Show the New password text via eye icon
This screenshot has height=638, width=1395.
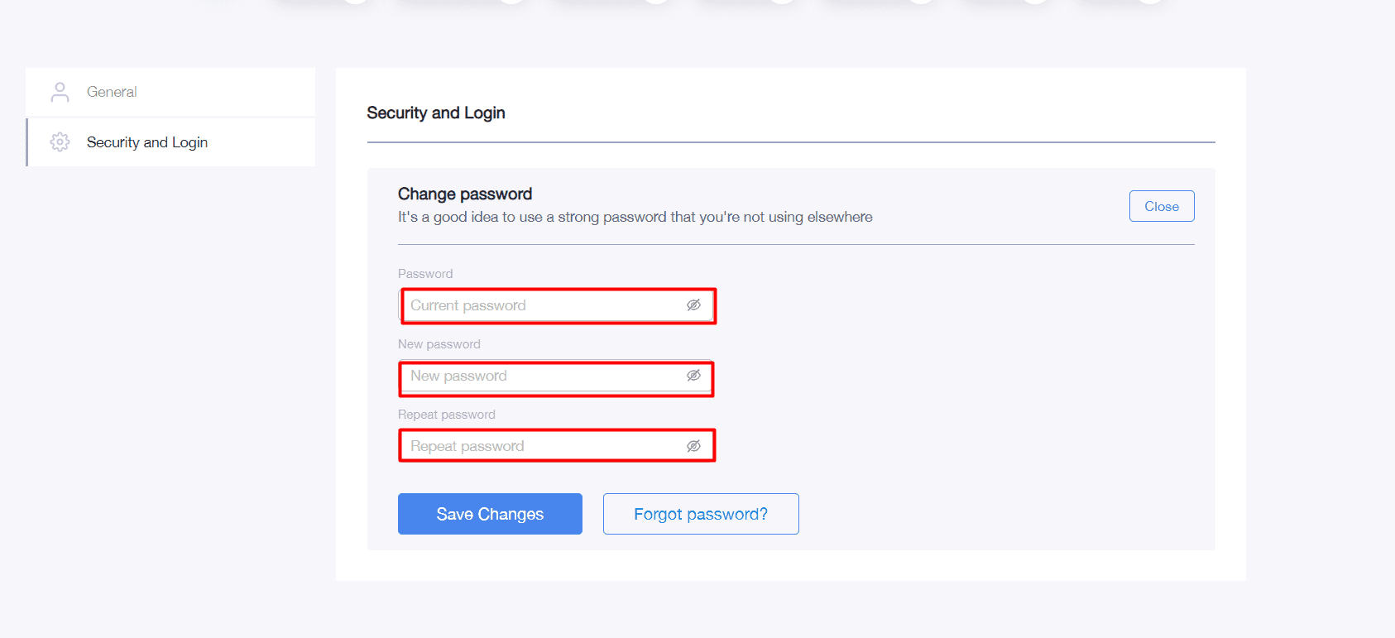(693, 376)
